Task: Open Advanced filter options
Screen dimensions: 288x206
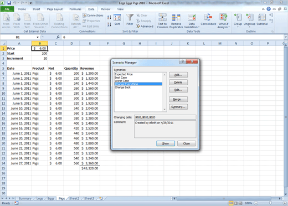Action: (x=145, y=27)
